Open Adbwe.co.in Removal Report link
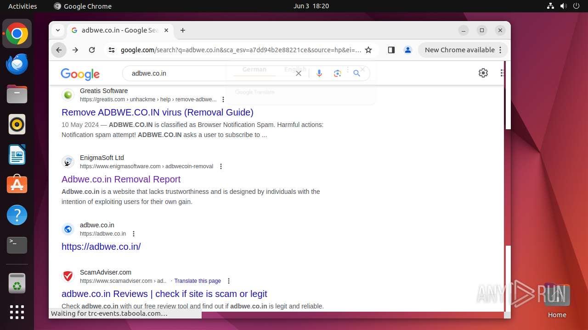This screenshot has width=588, height=330. coord(121,179)
